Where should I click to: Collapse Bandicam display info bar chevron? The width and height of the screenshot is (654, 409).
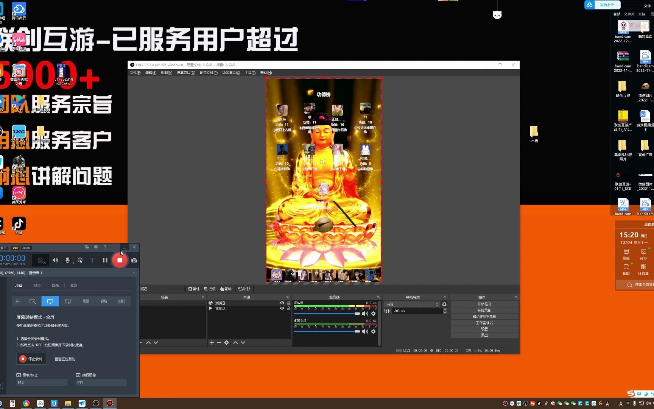tap(134, 273)
